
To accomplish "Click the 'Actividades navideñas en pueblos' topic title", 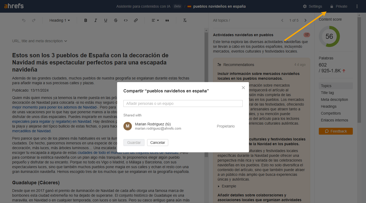I will (x=243, y=35).
